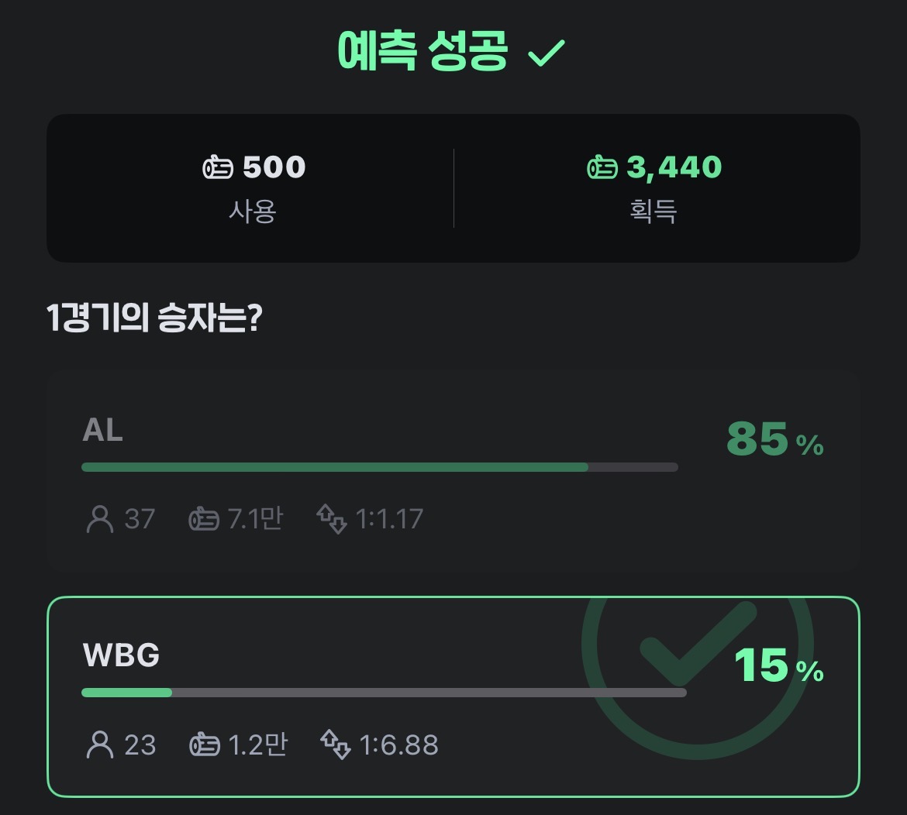Click the log points icon beside 1.2만

tap(205, 745)
